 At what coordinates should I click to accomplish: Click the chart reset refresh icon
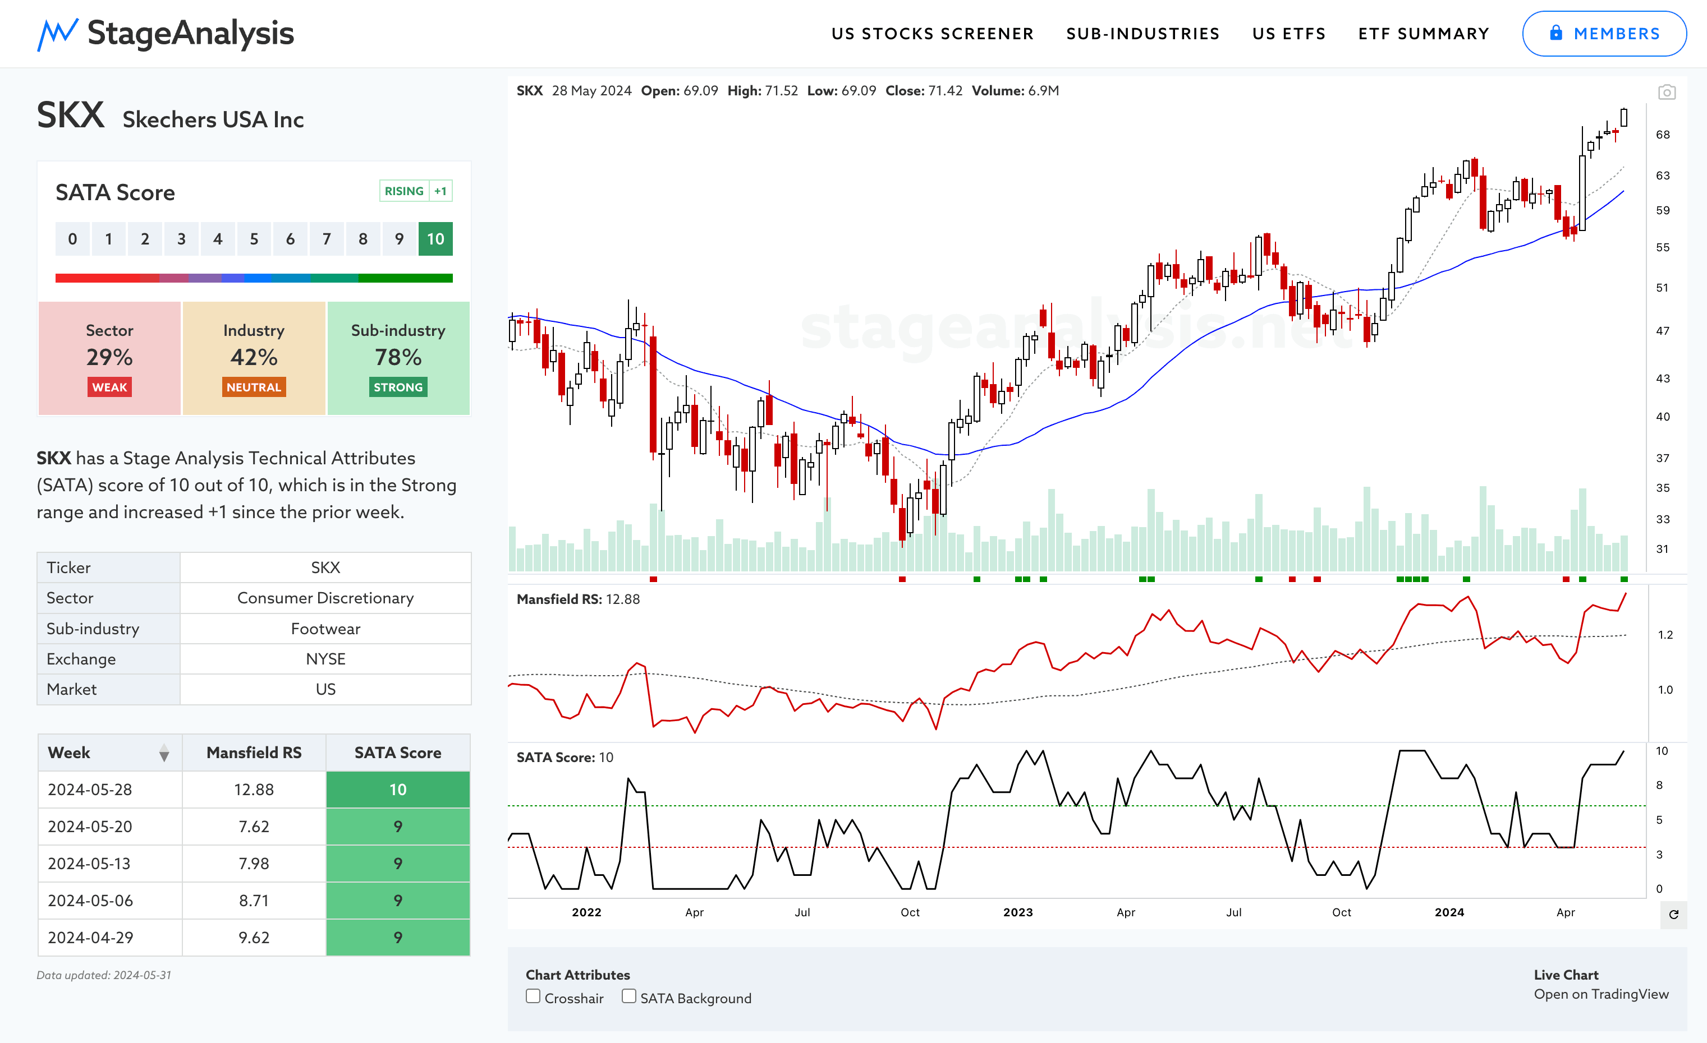(x=1674, y=914)
